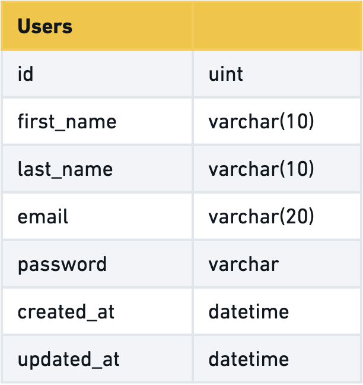The image size is (363, 385).
Task: Click the empty header cell beside Users
Action: [277, 27]
